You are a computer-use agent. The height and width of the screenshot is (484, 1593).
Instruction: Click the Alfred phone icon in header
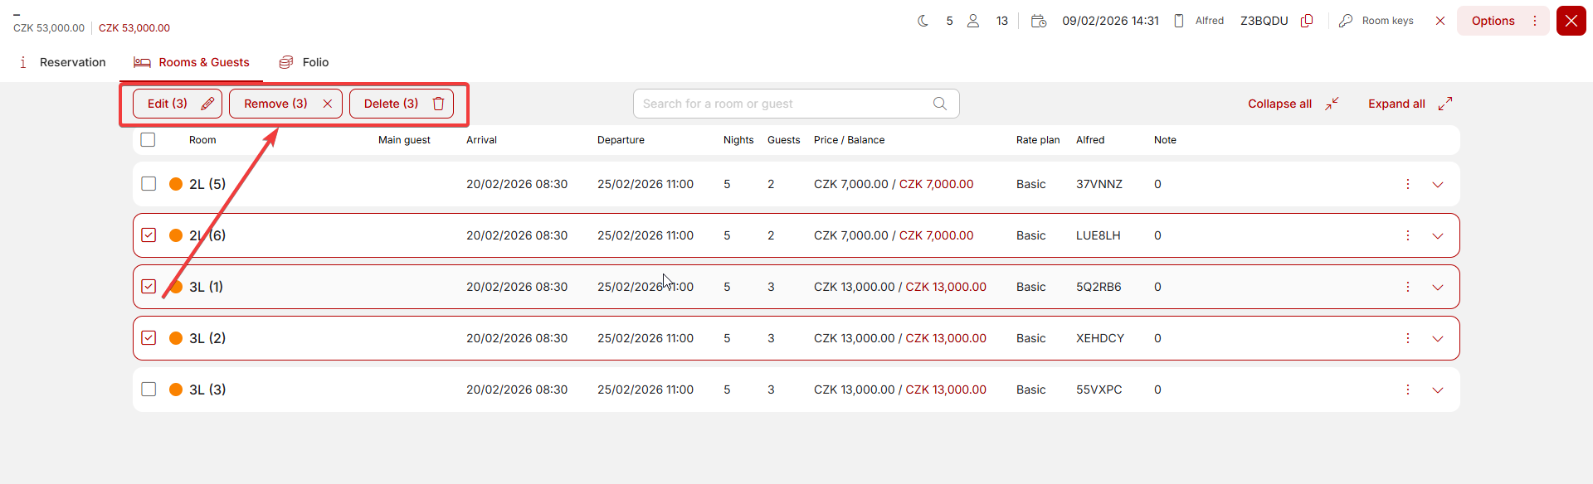[1179, 21]
